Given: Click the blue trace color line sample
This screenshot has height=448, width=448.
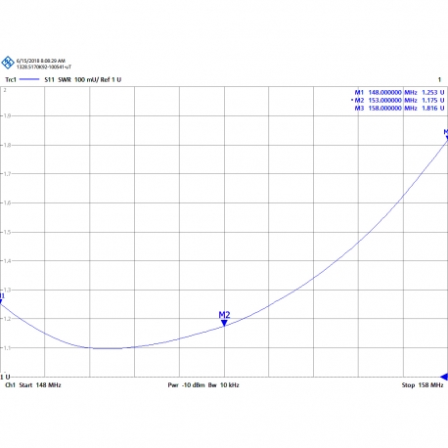Looking at the screenshot, I should [x=29, y=79].
